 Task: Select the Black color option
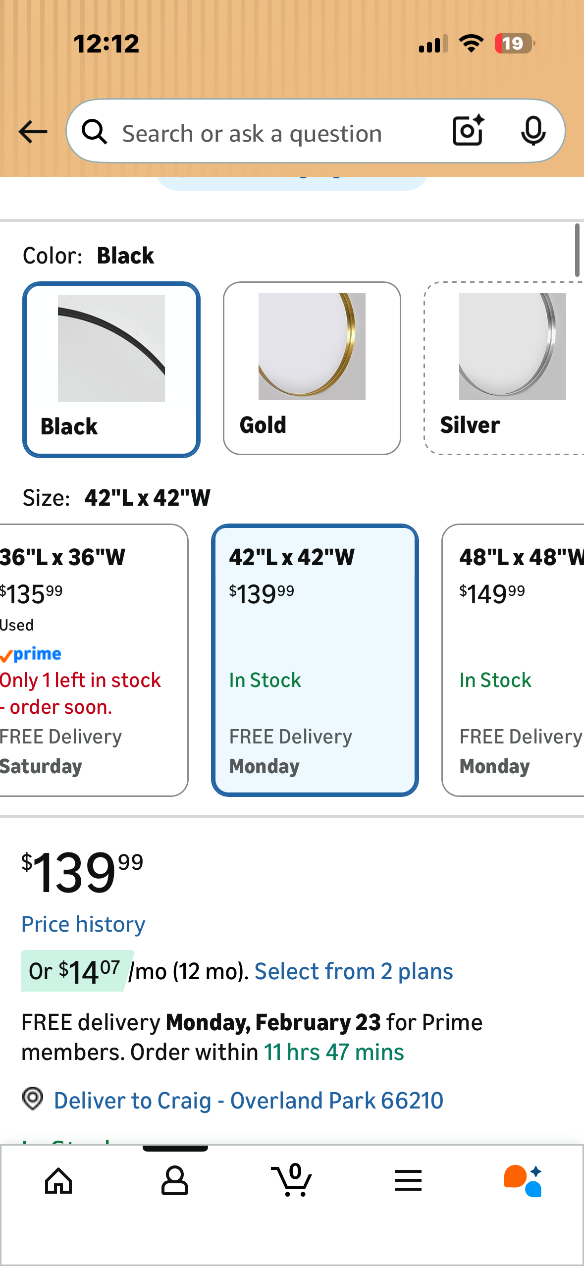111,369
